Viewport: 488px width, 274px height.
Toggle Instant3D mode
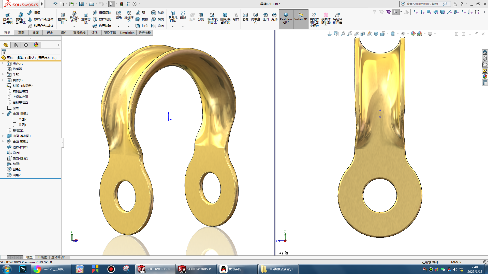[x=301, y=19]
